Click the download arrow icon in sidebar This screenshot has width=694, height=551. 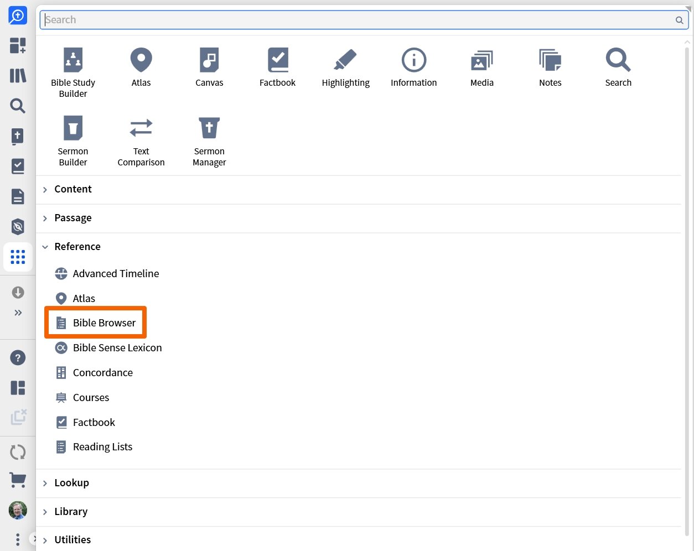pos(18,292)
